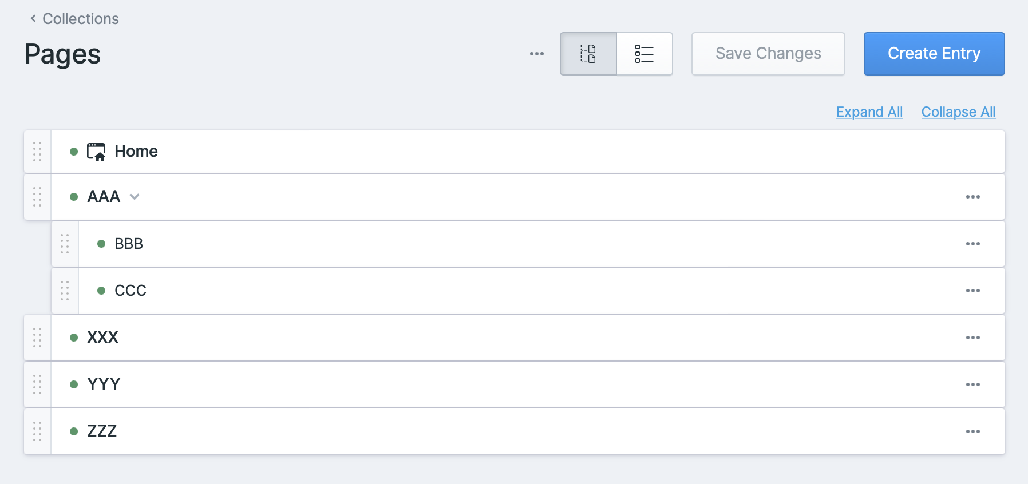Switch to the list view icon

[644, 54]
